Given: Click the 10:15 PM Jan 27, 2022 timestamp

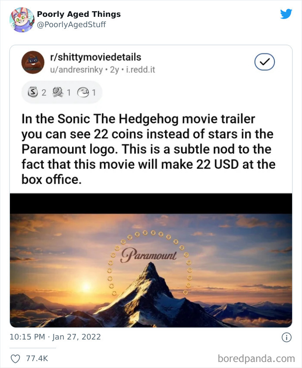Looking at the screenshot, I should tap(55, 337).
